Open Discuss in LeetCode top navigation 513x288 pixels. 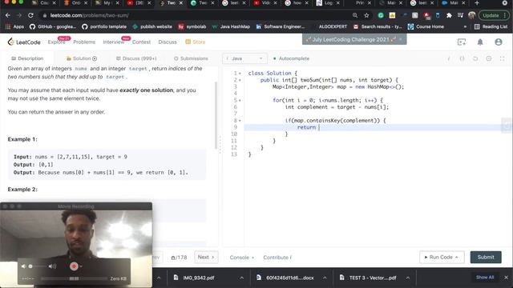click(168, 42)
